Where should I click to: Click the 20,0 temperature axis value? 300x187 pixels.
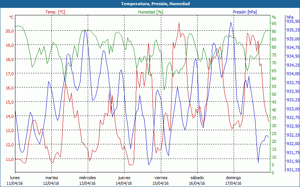pyautogui.click(x=9, y=31)
